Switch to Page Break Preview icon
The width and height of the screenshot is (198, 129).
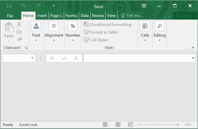pyautogui.click(x=131, y=125)
